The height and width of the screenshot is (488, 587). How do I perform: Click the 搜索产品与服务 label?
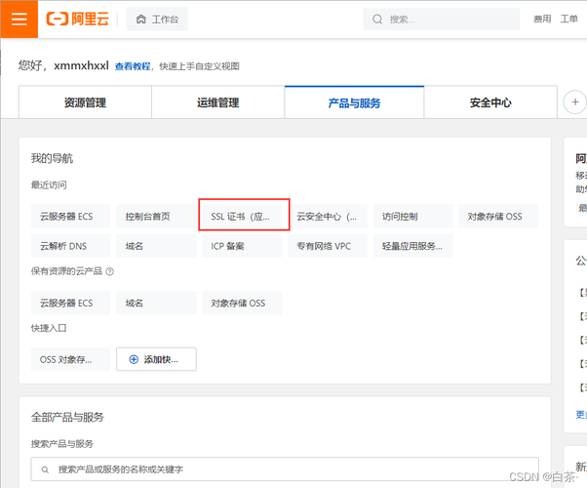tap(62, 444)
